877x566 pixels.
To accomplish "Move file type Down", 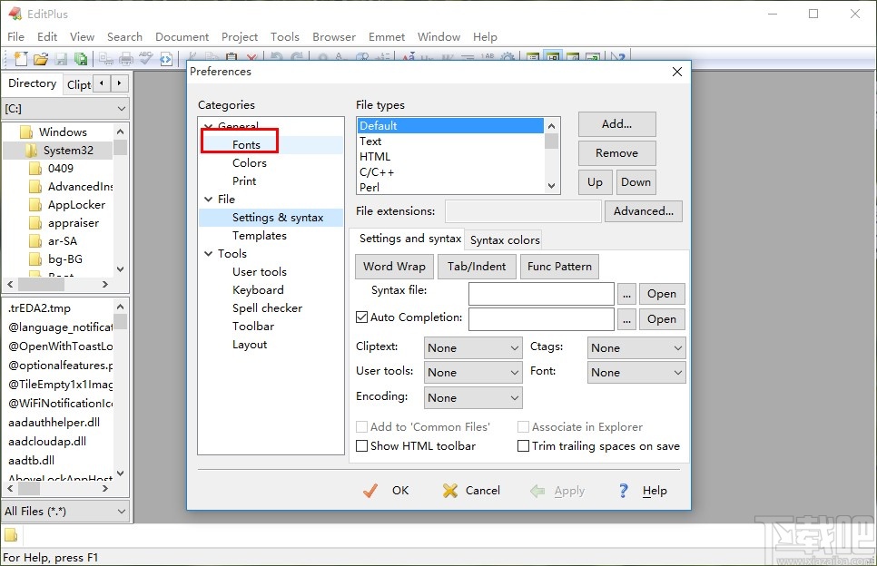I will 636,182.
